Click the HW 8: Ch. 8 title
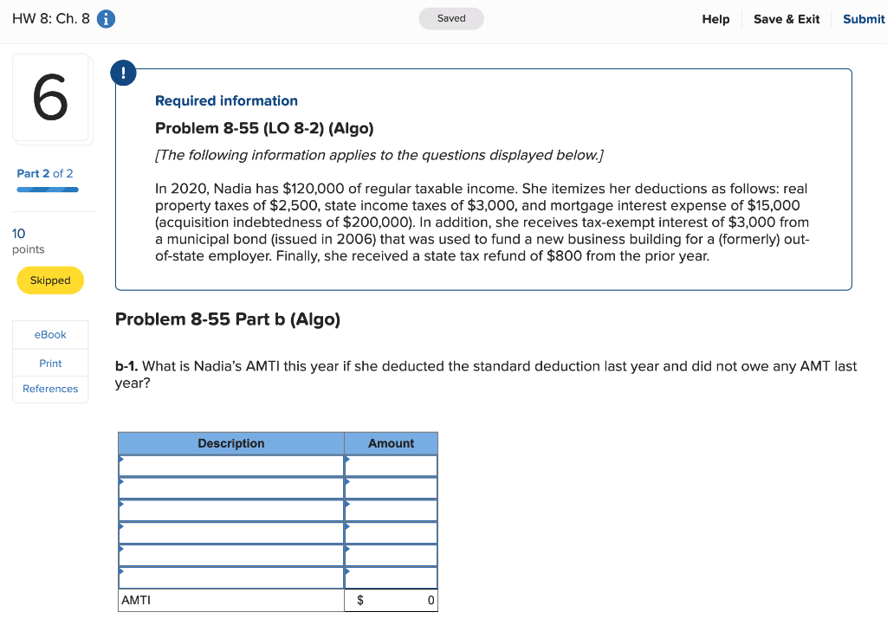 [x=51, y=19]
